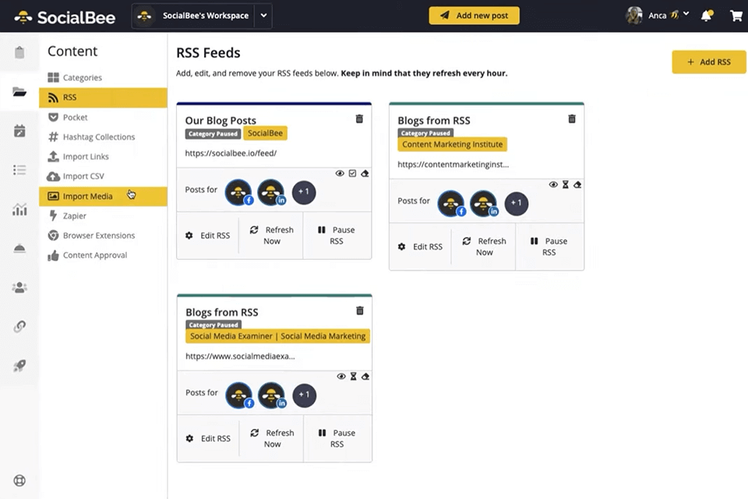Open Content Approval
Screen dimensions: 748x499
[x=103, y=256]
